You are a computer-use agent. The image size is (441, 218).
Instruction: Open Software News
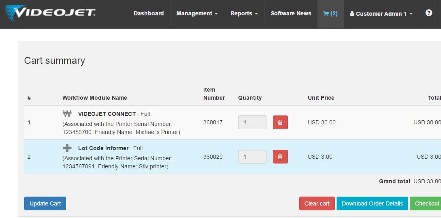click(291, 13)
